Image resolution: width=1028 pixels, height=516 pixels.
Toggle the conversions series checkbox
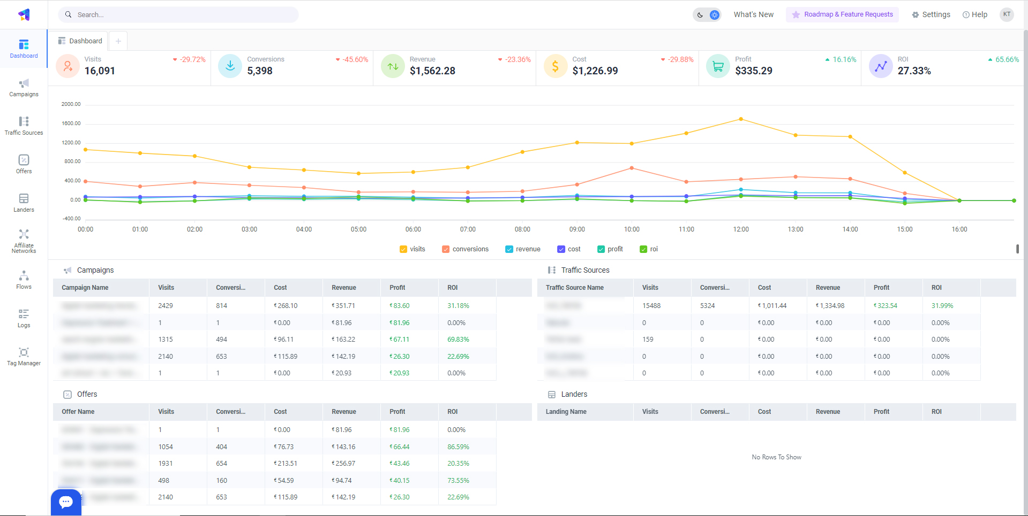(446, 249)
